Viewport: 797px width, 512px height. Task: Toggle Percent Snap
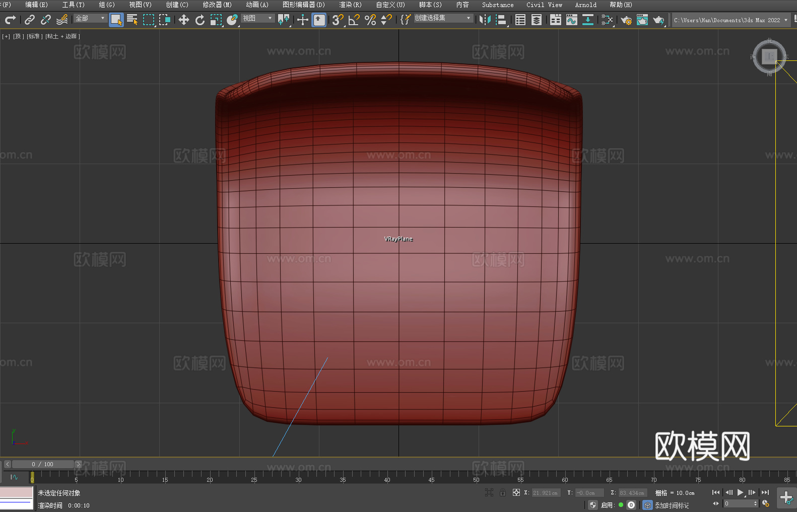coord(370,20)
